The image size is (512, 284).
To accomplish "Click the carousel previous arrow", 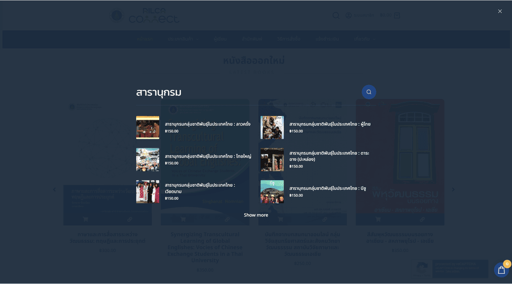I will (x=55, y=189).
